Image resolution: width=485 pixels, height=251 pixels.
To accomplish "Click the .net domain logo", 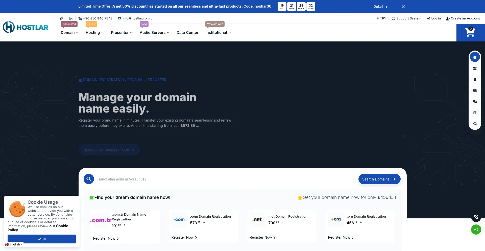I will click(x=257, y=220).
